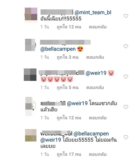
Task: Reply (ตอบกลับ) to the last comment
Action: (x=98, y=154)
